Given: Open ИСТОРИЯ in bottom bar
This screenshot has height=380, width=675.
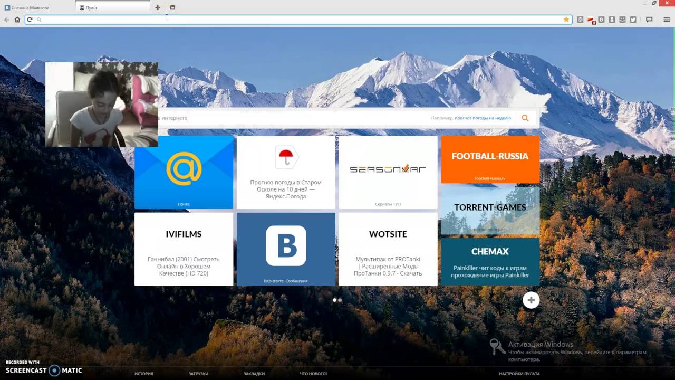Looking at the screenshot, I should pos(144,374).
